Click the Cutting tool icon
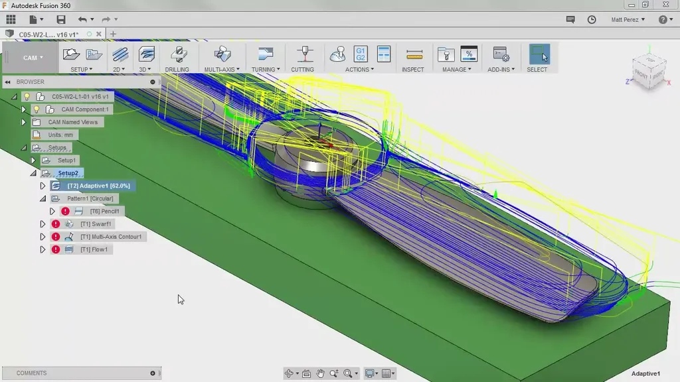 304,54
